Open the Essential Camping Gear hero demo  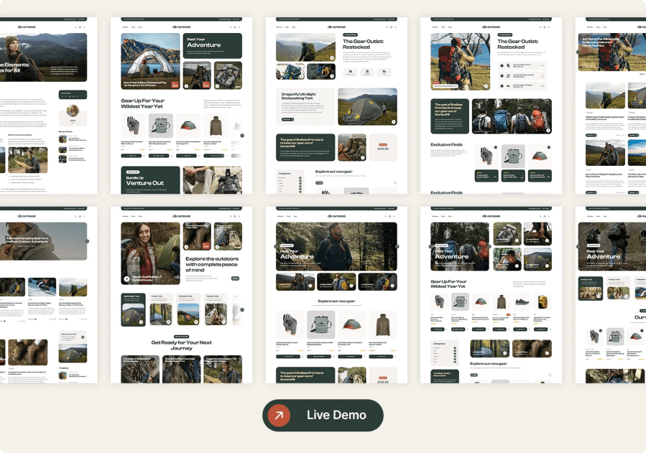[x=49, y=295]
